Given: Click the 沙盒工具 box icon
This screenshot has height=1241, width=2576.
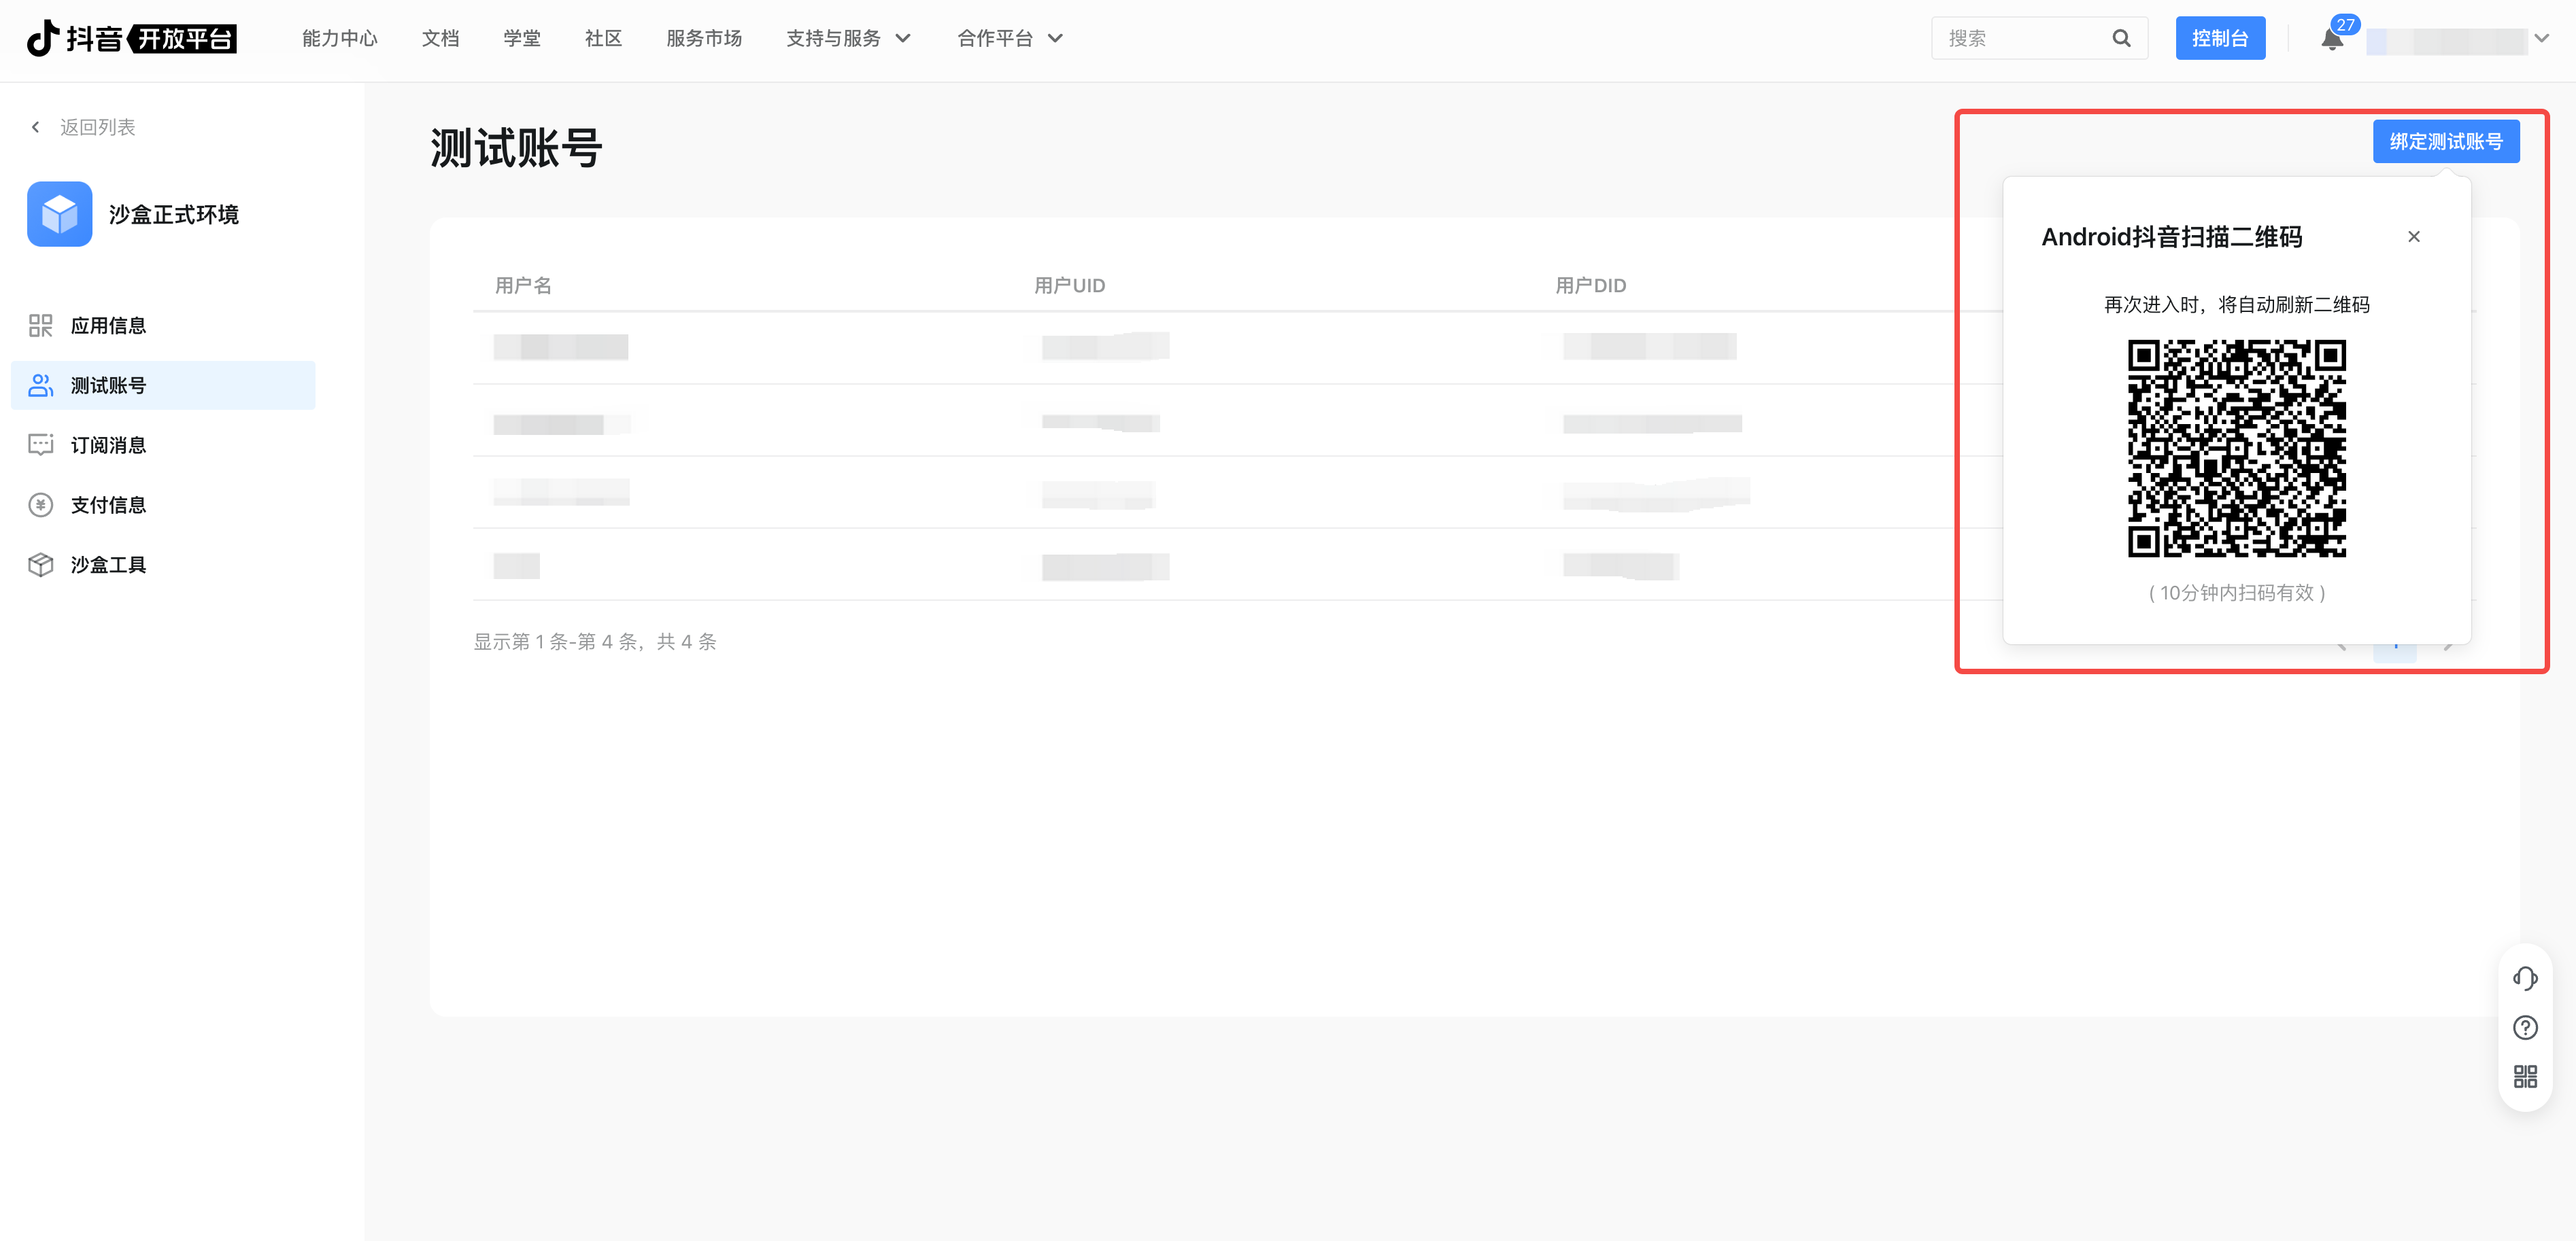Looking at the screenshot, I should coord(40,565).
